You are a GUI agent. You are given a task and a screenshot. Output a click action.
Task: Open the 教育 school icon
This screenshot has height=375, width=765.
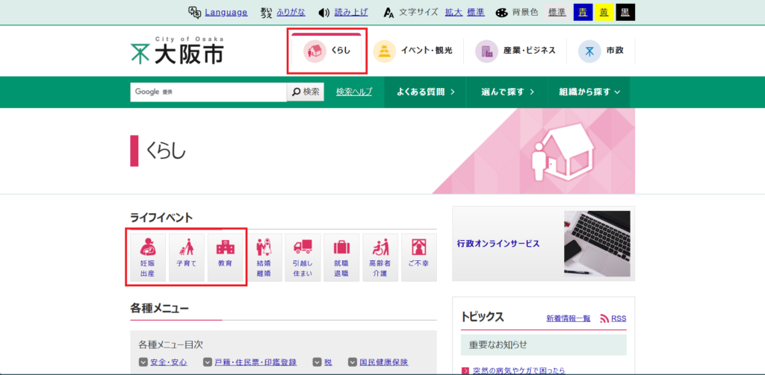click(x=225, y=257)
